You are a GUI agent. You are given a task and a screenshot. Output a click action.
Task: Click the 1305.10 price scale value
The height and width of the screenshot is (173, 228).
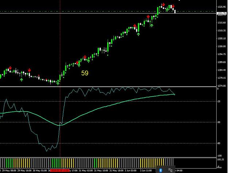pos(222,39)
